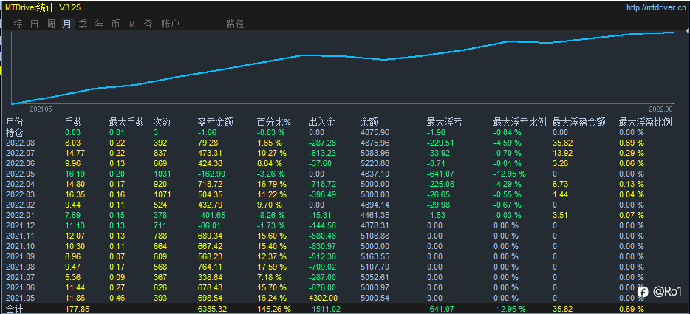Select the 周 weekly tab

(51, 24)
